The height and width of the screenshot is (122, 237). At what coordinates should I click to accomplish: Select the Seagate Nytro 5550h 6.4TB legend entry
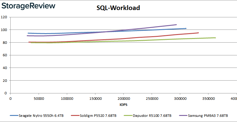pyautogui.click(x=37, y=116)
